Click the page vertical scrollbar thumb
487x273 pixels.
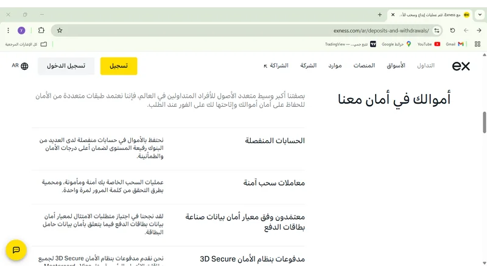[485, 121]
